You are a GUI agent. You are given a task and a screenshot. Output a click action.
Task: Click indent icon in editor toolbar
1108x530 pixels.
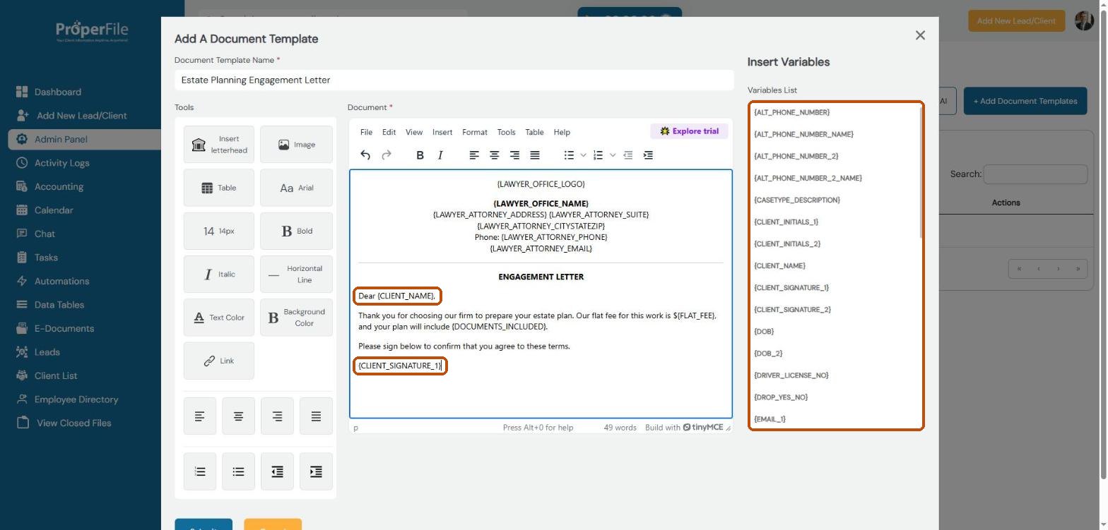[648, 155]
